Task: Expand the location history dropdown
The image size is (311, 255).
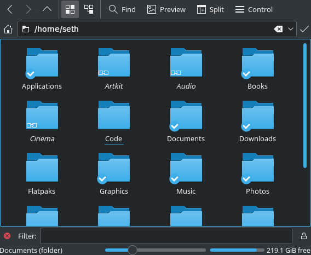Action: pos(291,29)
